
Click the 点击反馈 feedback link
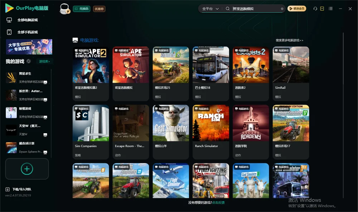[x=218, y=202]
